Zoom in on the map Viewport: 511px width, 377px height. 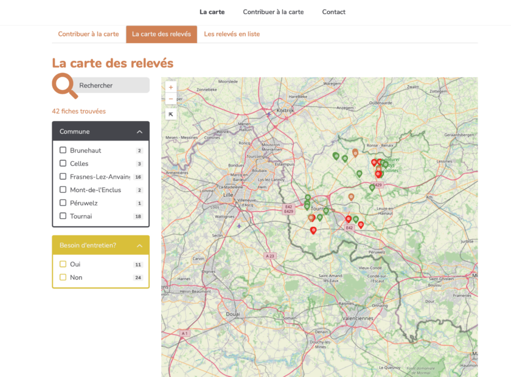171,88
